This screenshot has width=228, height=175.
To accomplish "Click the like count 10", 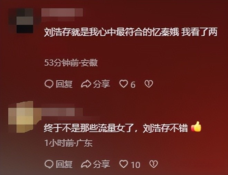I will click(x=135, y=165).
